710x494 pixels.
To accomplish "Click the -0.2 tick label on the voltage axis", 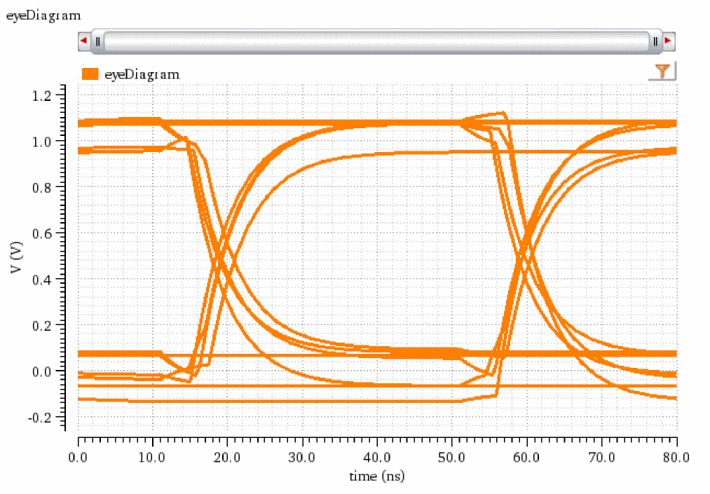I will 50,417.
